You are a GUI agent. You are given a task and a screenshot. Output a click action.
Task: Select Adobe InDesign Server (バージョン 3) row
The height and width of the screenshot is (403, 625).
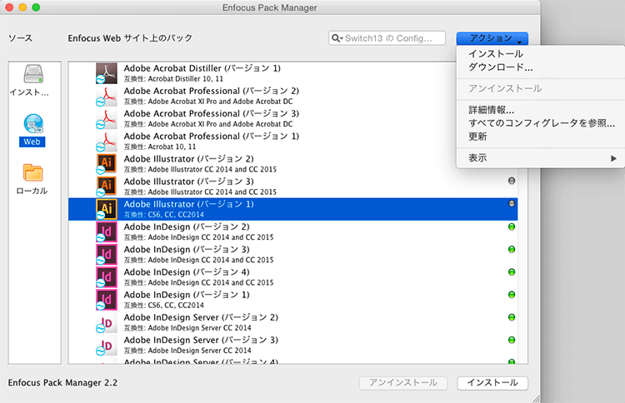(x=293, y=346)
